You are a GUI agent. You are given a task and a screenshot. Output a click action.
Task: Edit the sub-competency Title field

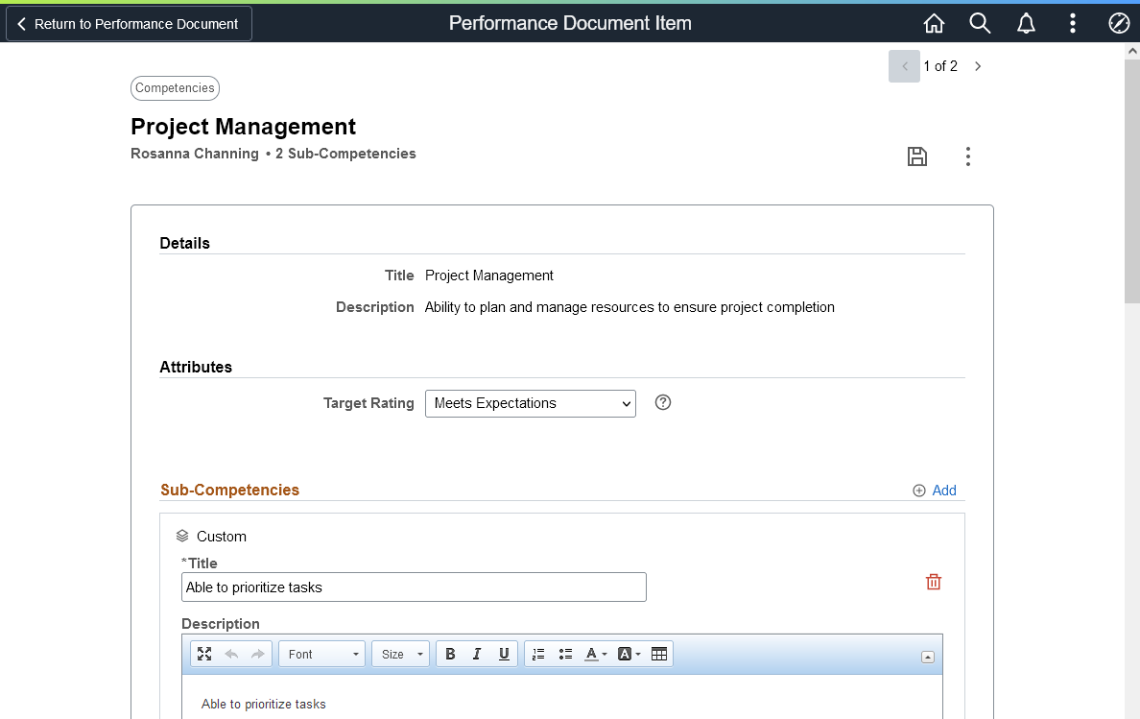pyautogui.click(x=414, y=587)
